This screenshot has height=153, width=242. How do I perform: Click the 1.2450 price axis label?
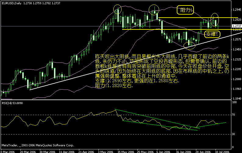point(237,49)
